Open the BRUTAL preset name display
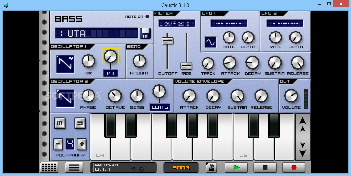351x176 pixels. click(x=97, y=34)
